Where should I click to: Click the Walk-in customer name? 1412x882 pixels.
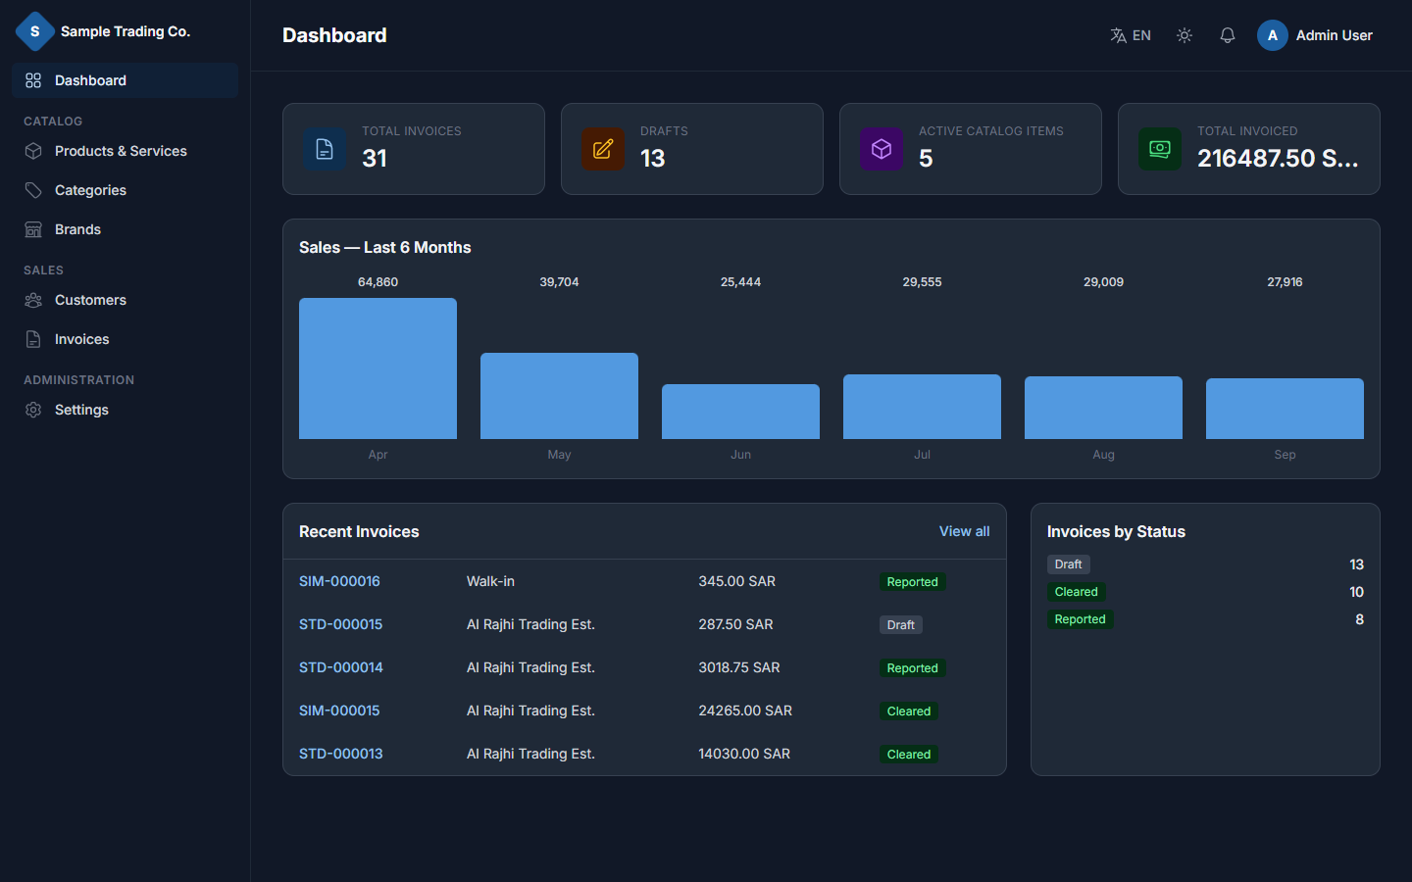(490, 581)
